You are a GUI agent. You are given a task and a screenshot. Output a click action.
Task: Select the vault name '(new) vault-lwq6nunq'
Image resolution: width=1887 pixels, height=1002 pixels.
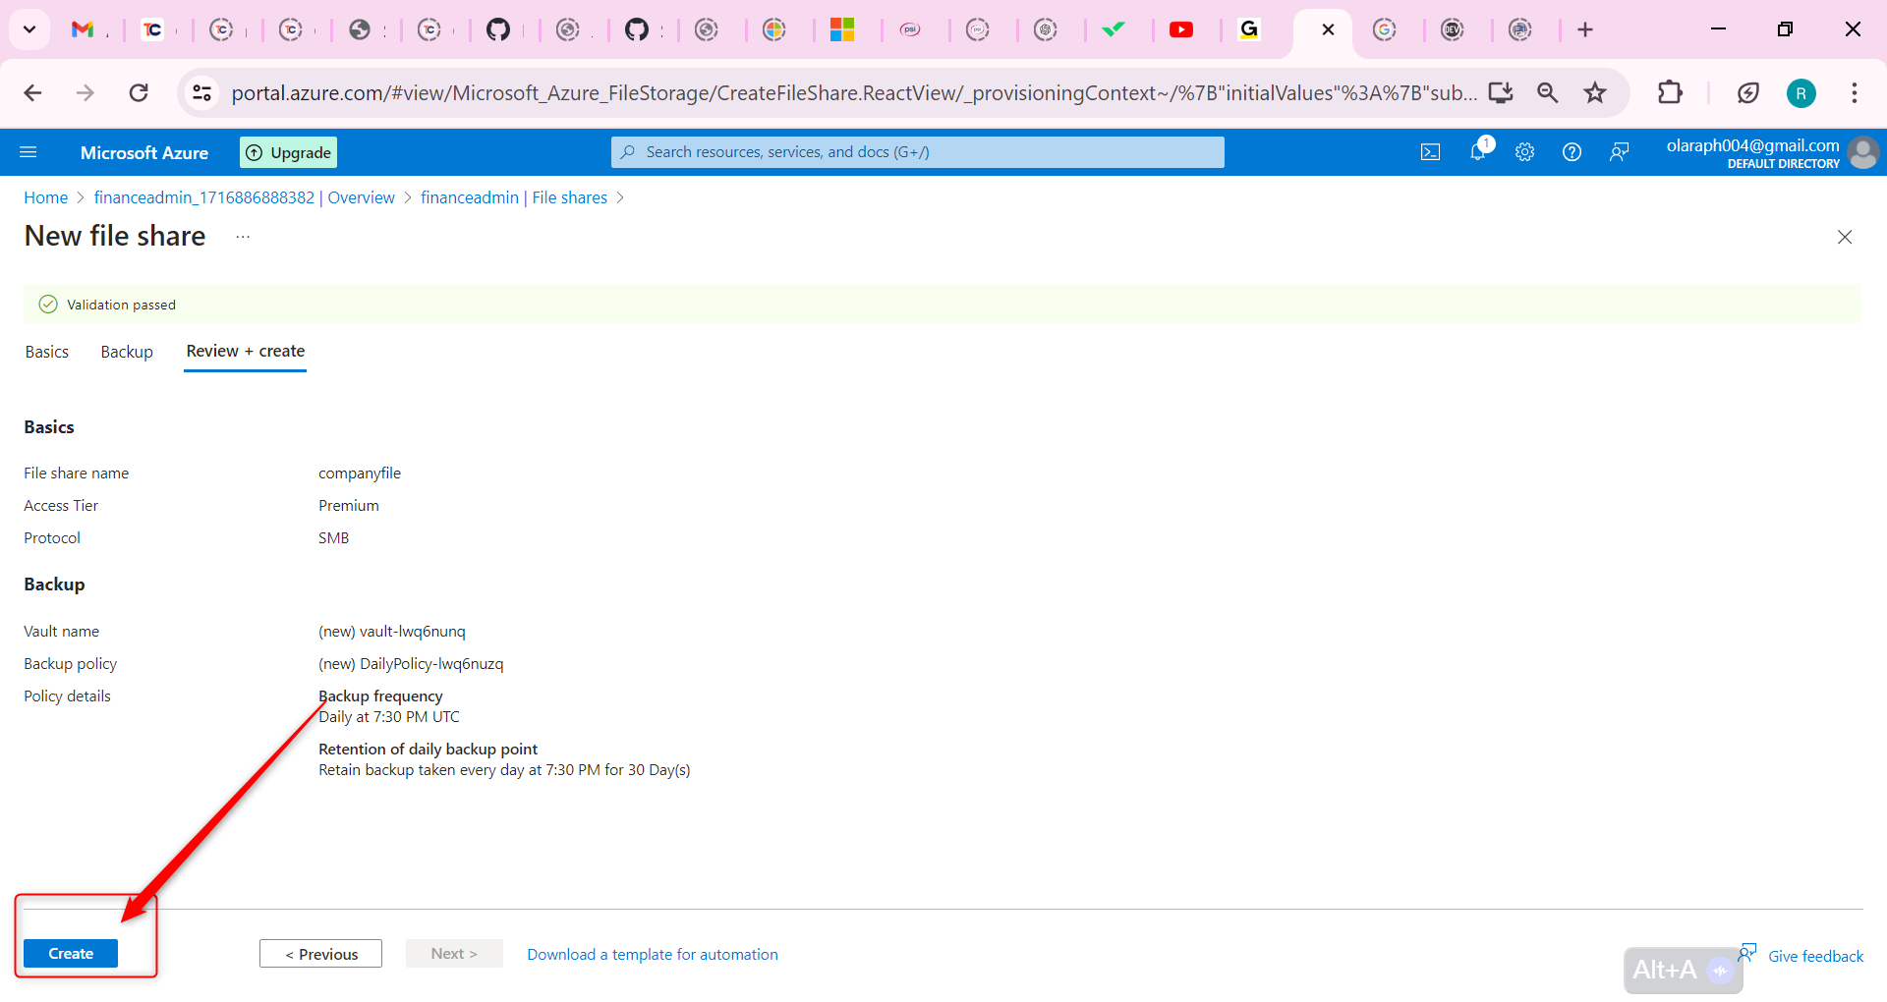[392, 632]
